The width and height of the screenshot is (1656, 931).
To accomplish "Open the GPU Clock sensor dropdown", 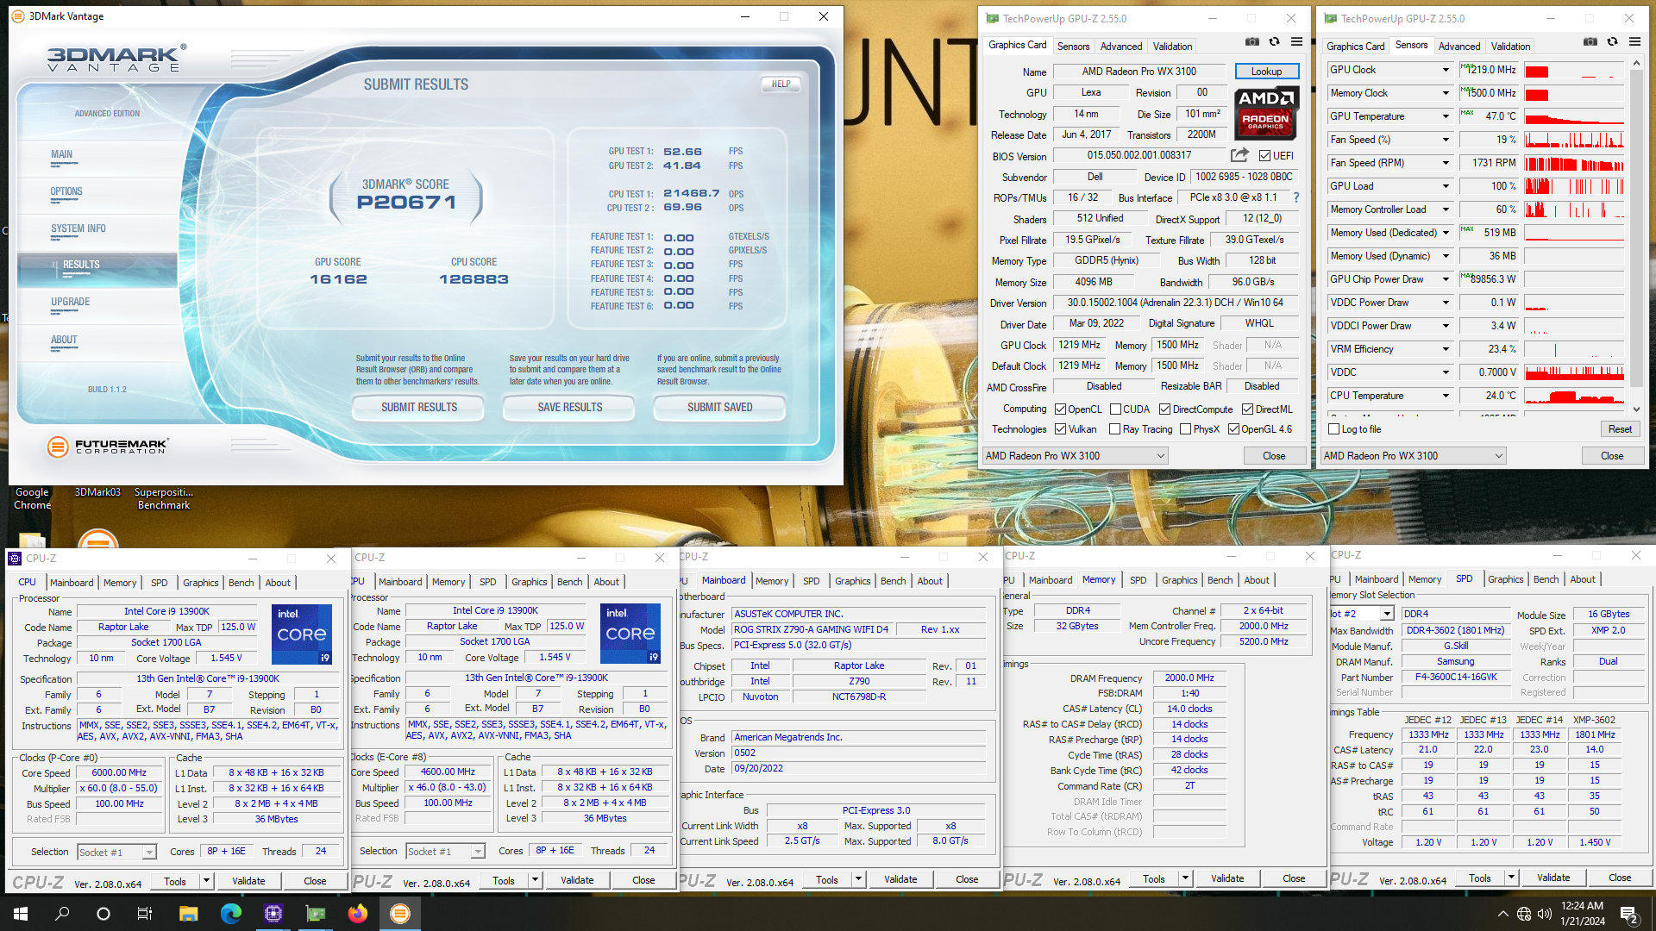I will (1446, 70).
